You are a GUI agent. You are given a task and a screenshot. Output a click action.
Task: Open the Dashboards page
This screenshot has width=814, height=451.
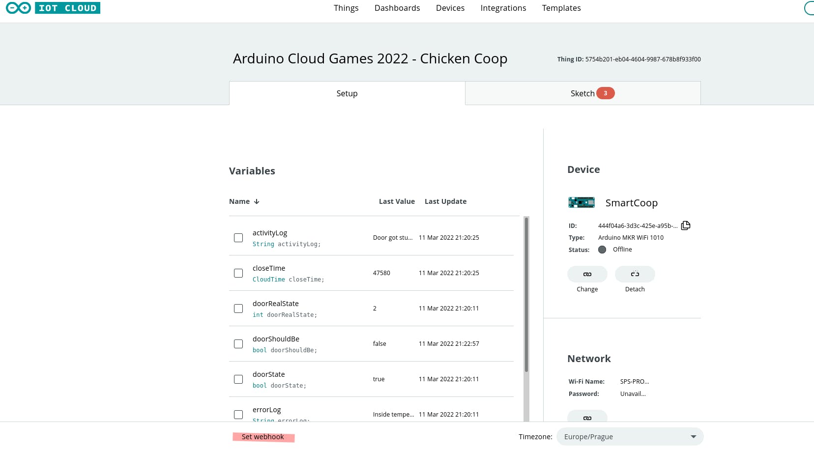397,8
